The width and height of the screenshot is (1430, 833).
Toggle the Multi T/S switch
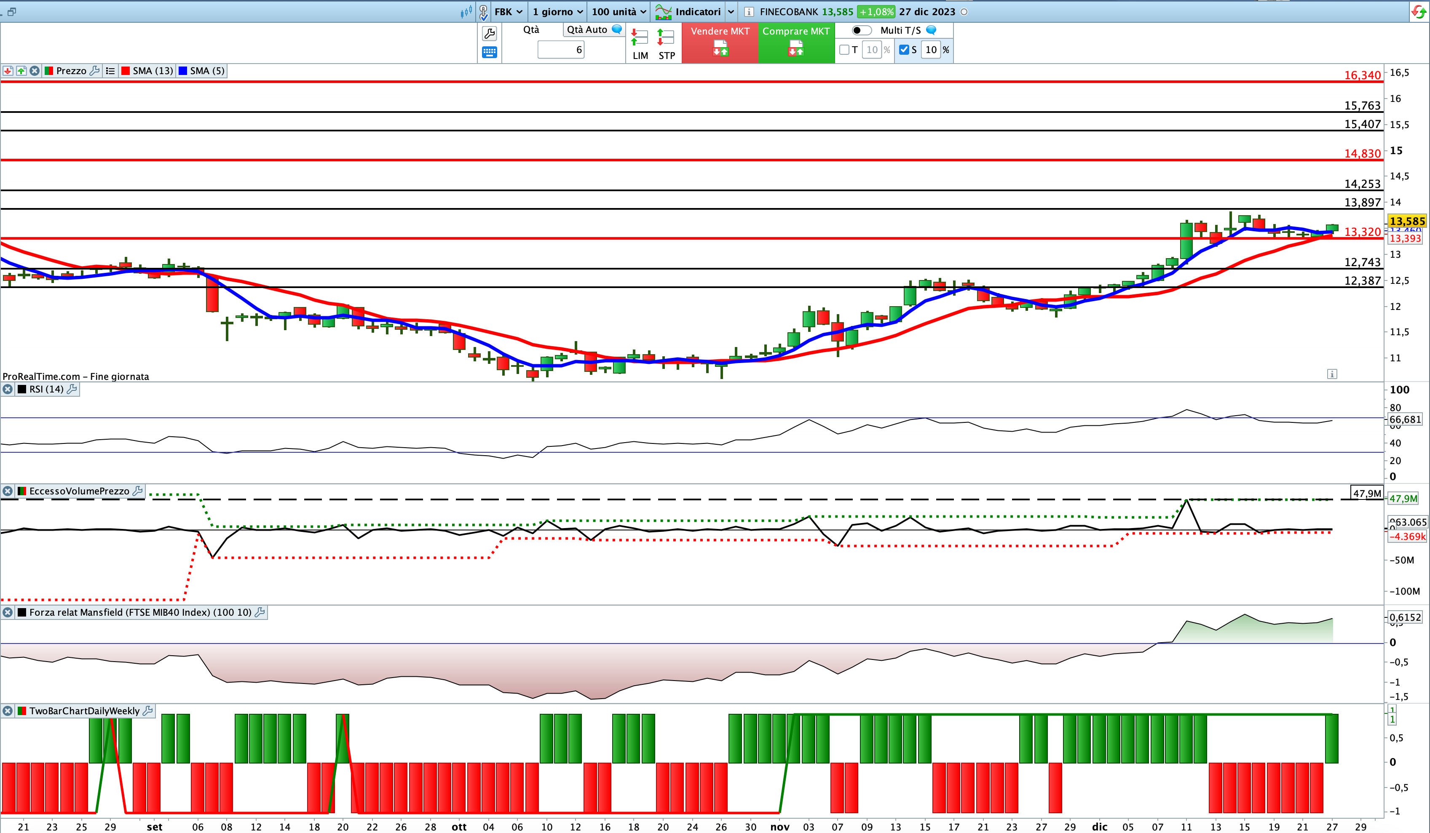pos(861,30)
